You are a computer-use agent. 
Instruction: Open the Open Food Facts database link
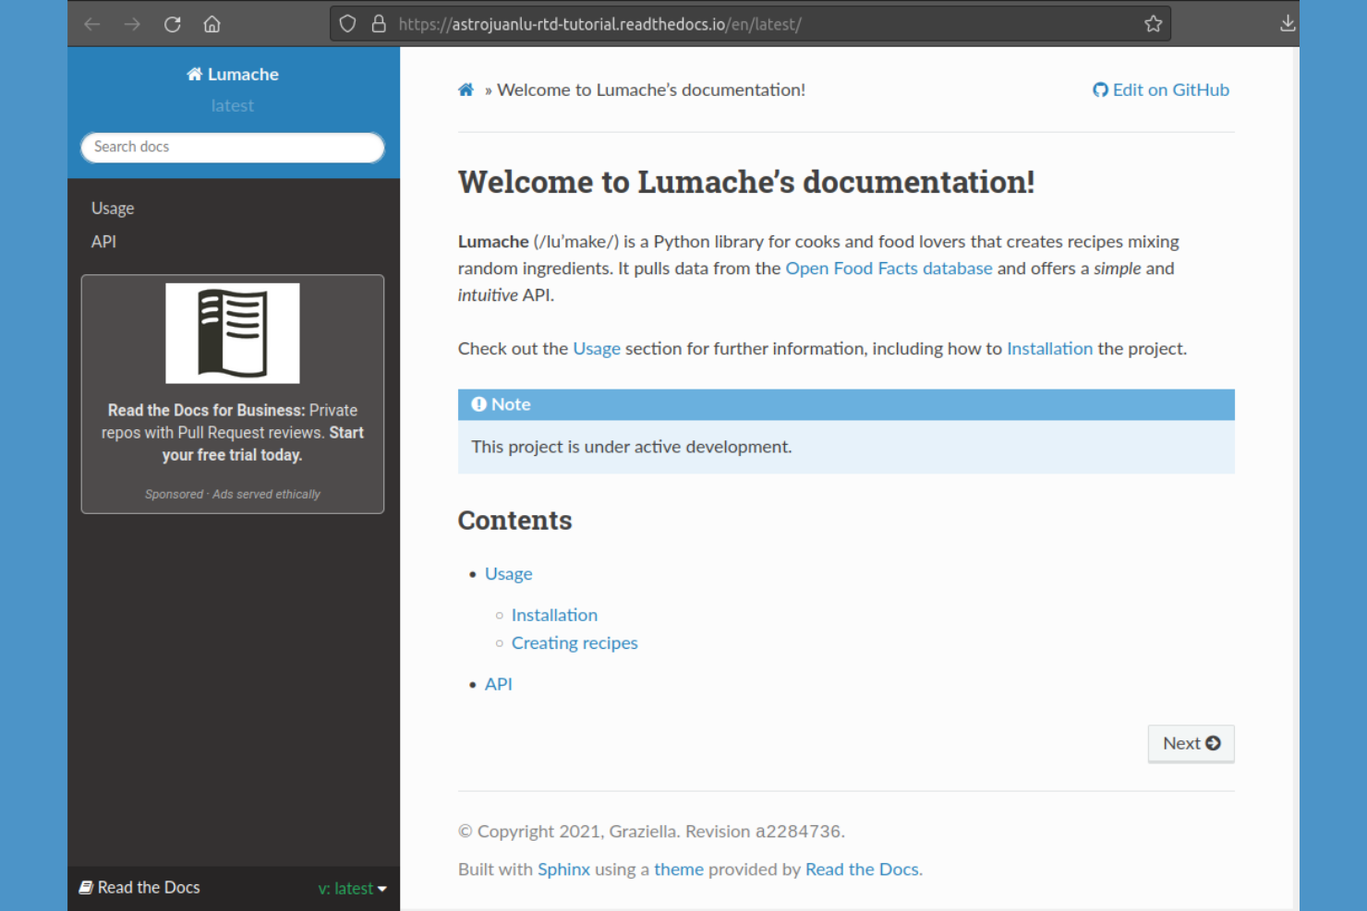tap(889, 268)
